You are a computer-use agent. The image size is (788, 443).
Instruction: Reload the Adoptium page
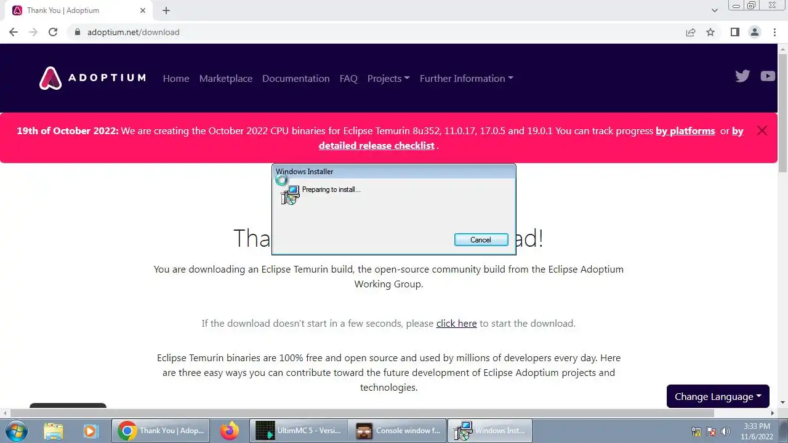click(53, 32)
